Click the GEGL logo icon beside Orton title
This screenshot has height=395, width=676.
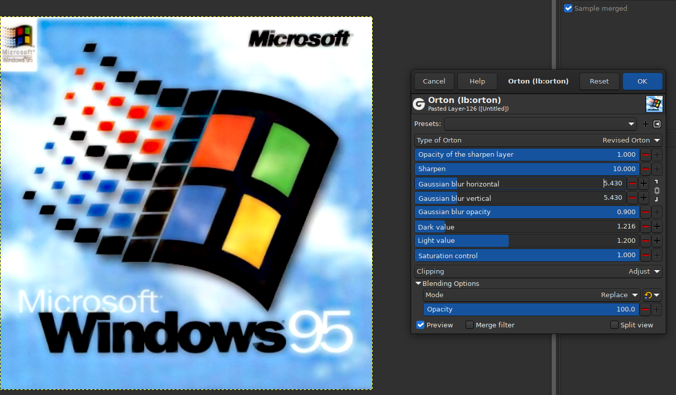point(419,104)
